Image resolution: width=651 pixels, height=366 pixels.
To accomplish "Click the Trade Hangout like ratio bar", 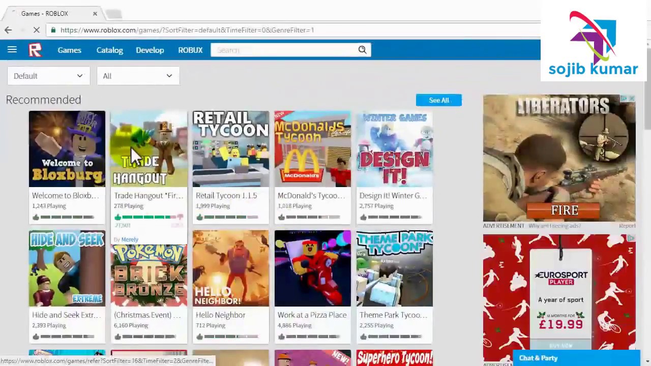I will click(149, 217).
